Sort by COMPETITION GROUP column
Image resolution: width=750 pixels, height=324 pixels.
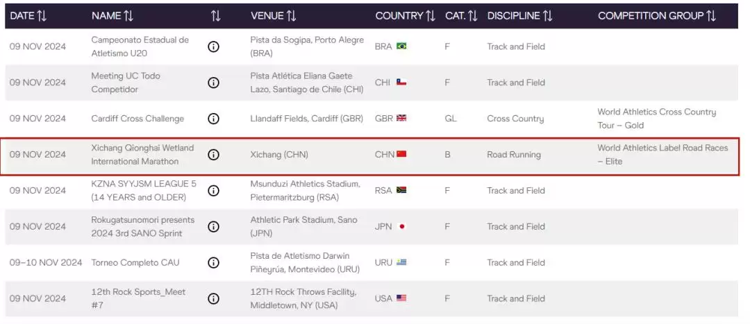coord(657,16)
